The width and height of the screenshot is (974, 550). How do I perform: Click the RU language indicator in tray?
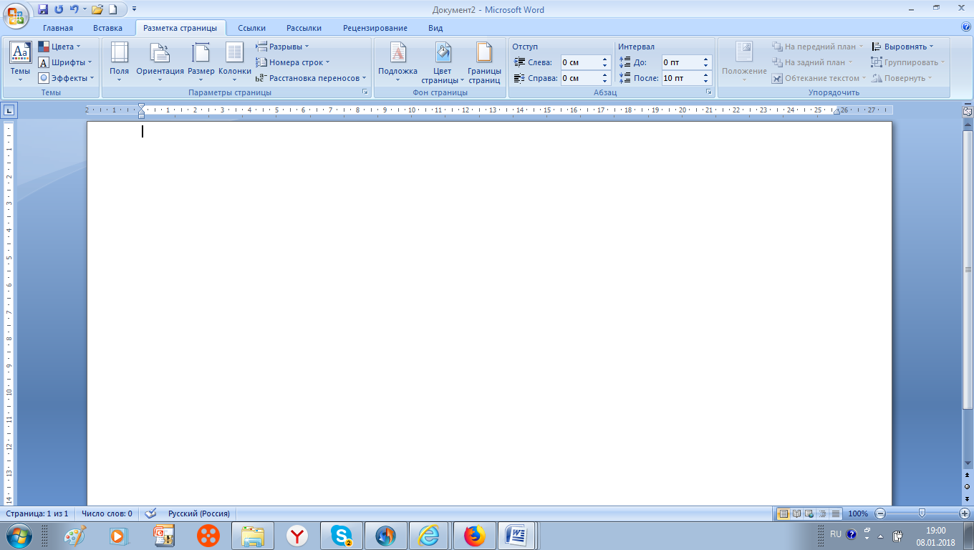[836, 534]
